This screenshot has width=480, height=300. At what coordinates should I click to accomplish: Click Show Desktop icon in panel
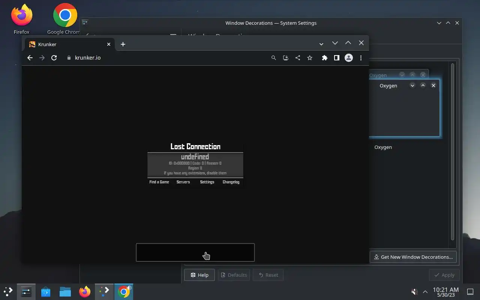[x=470, y=292]
